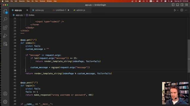Click line number 29 in gutter

pos(15,43)
